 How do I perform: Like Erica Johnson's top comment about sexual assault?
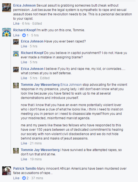tap(16, 24)
